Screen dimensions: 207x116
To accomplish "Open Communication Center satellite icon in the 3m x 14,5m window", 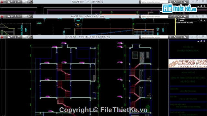I will (x=178, y=2).
